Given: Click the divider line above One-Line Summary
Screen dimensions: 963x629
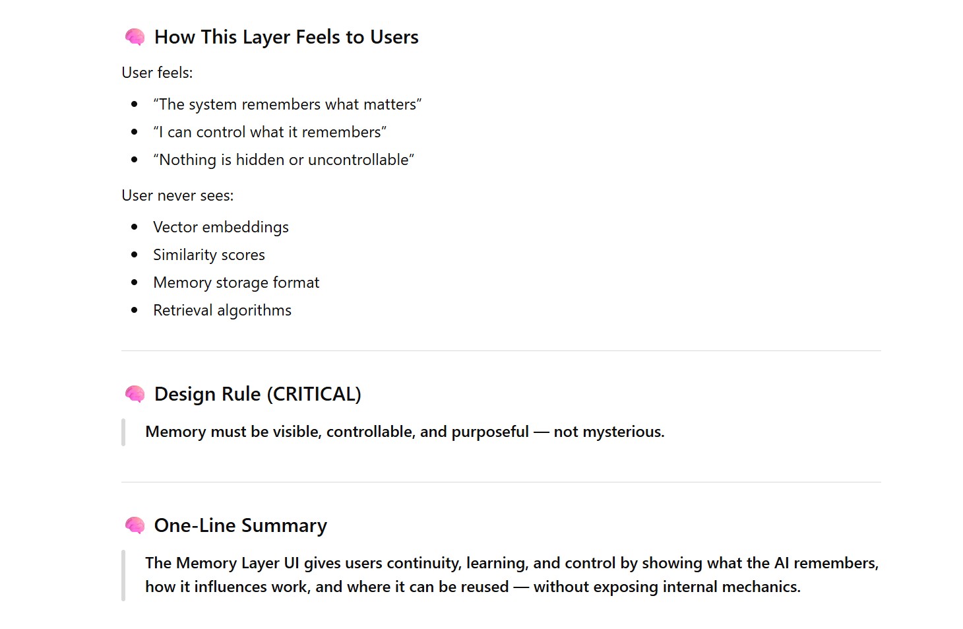Looking at the screenshot, I should [501, 482].
